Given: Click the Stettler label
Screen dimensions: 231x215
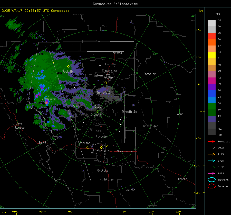Looking at the screenshot, I should click(150, 74).
